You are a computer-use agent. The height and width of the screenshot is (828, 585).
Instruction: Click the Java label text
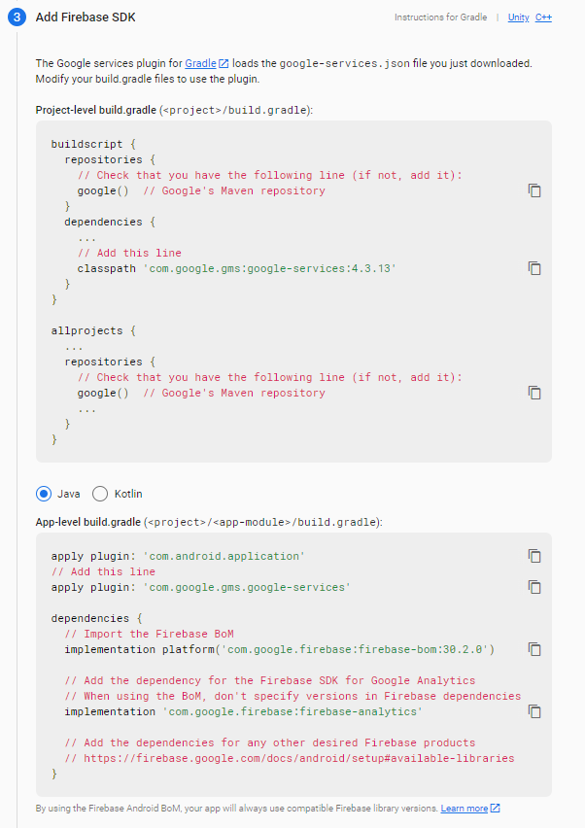coord(69,494)
